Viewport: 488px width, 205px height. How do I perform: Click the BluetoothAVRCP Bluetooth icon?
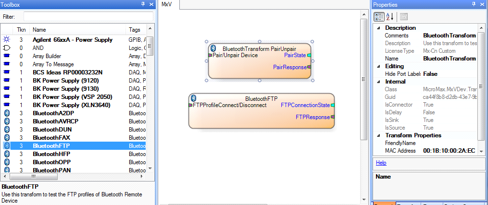(7, 121)
